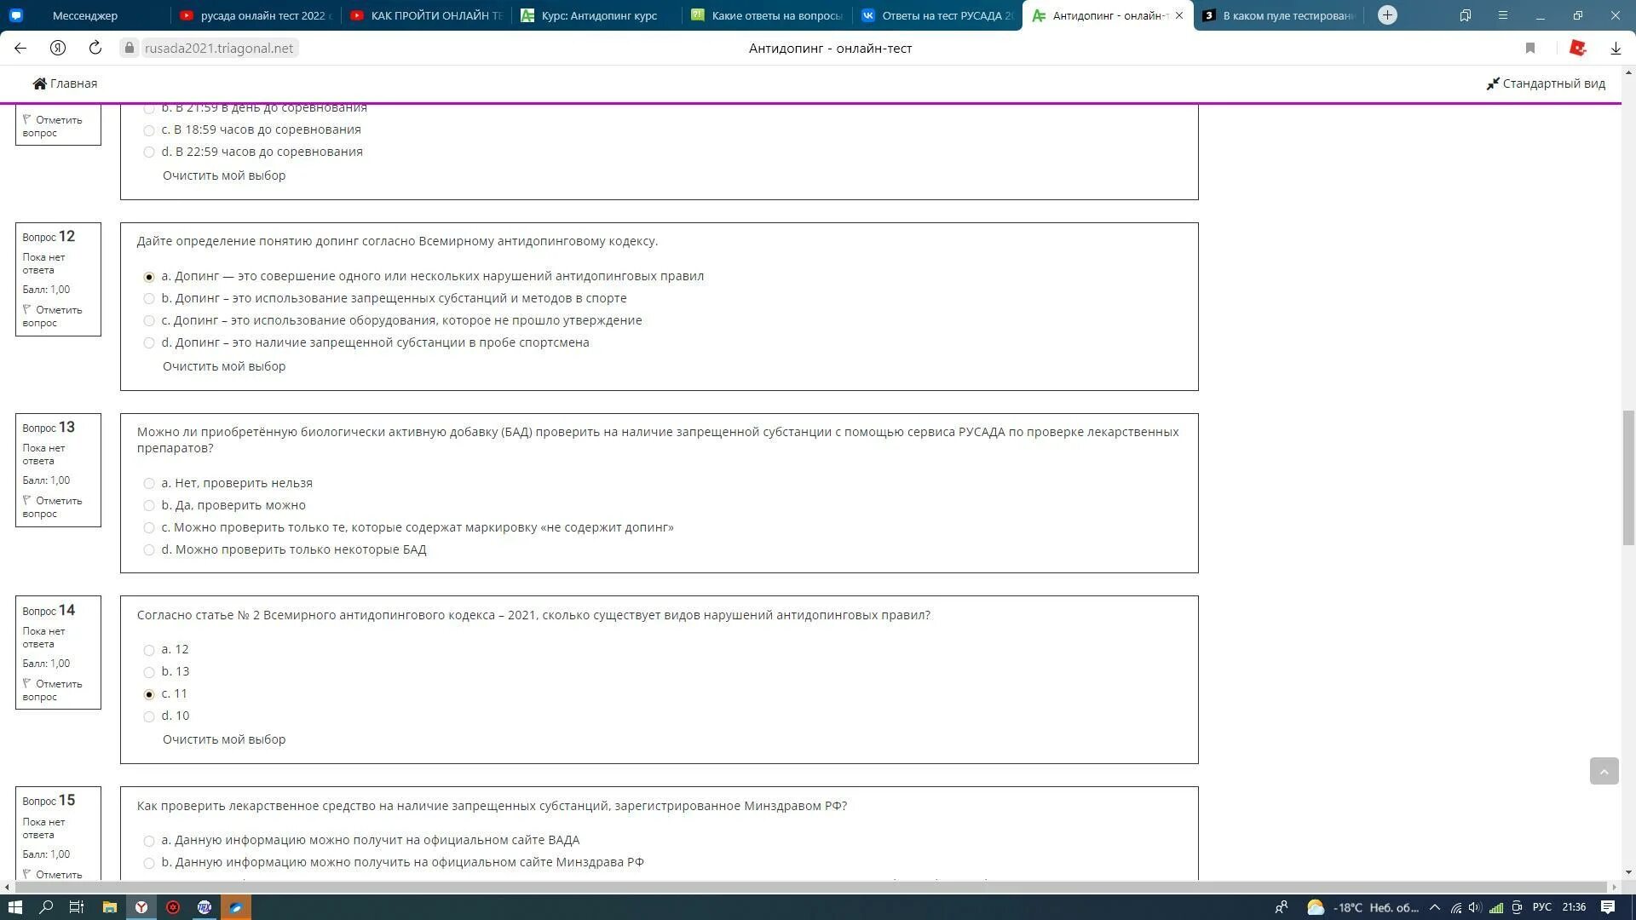Select answer a. 12 in question 14
Screen dimensions: 1636x920
(x=149, y=650)
